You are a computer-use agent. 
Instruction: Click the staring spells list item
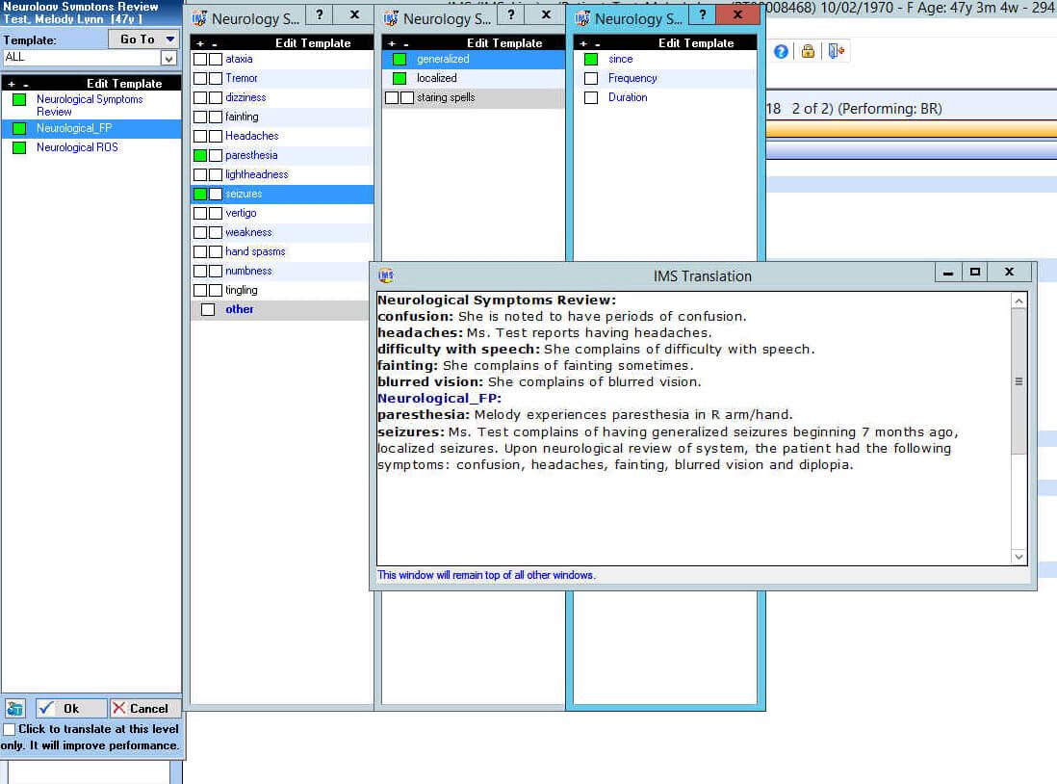(x=446, y=98)
